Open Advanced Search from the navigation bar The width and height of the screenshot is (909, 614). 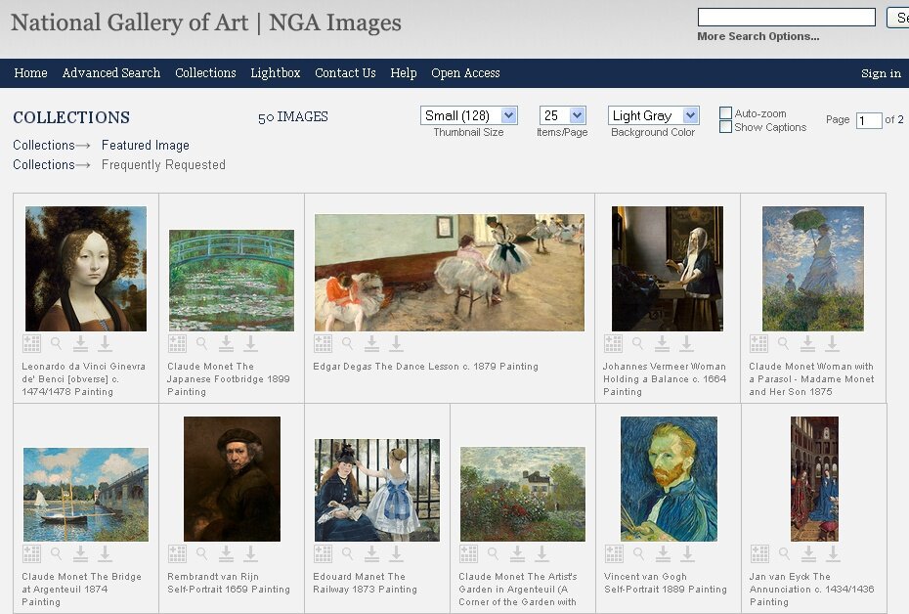[x=111, y=73]
